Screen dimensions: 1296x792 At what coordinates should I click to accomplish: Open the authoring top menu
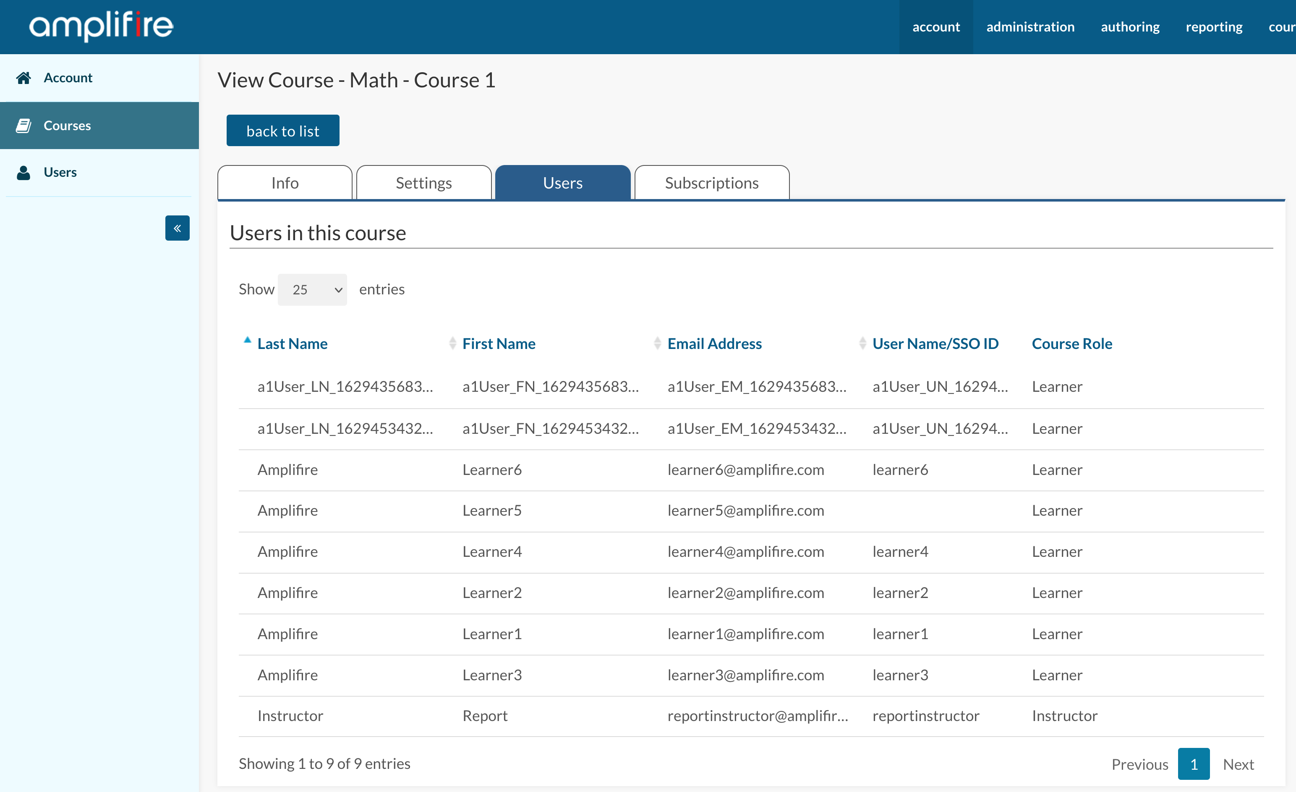(x=1130, y=27)
